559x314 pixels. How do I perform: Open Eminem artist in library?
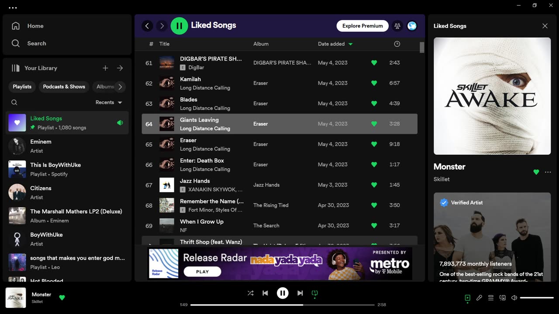coord(67,146)
